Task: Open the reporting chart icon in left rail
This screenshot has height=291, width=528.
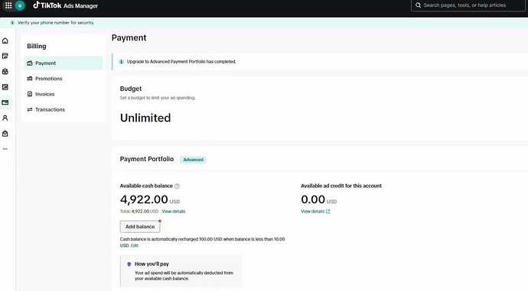Action: (5, 87)
